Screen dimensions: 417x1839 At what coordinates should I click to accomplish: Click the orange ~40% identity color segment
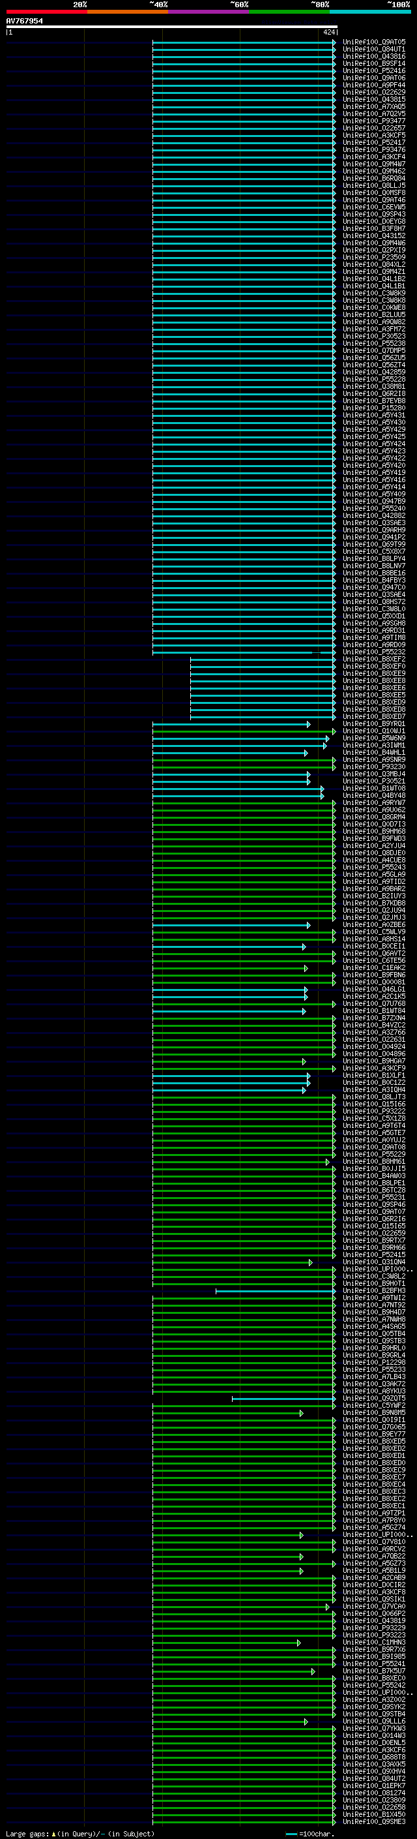pos(128,12)
